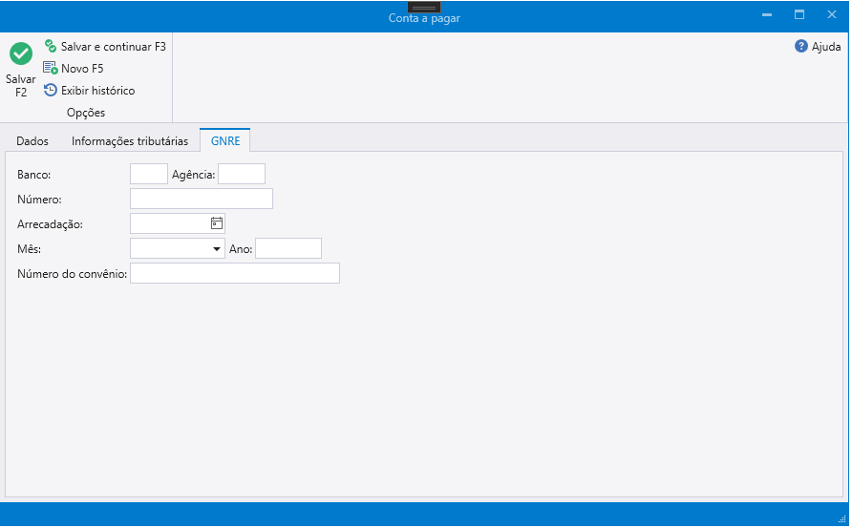This screenshot has width=852, height=528.
Task: Select the GNRE tab
Action: [x=224, y=140]
